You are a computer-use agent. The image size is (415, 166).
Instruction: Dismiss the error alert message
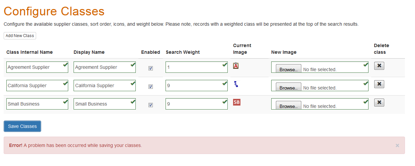click(x=397, y=146)
